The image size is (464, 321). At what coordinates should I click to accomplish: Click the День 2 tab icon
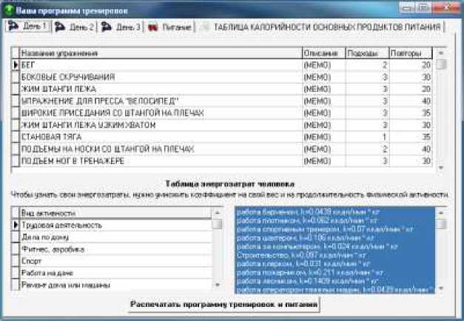point(60,27)
